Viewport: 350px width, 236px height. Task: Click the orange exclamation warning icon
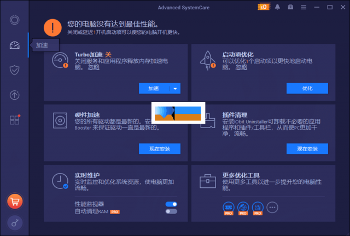pos(52,28)
